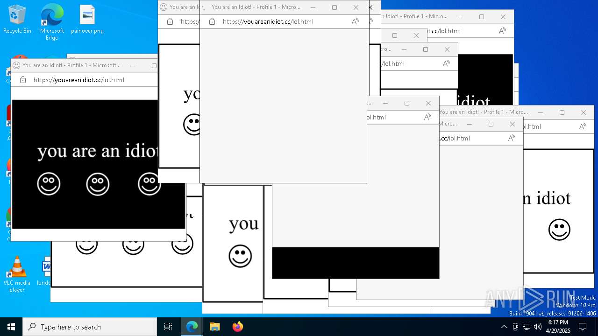The width and height of the screenshot is (598, 336).
Task: Click Read aloud icon in rightmost Edge window
Action: tap(583, 126)
